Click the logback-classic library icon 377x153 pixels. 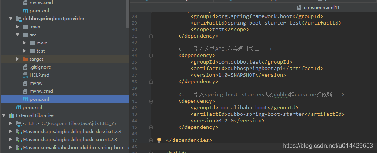[x=18, y=132]
